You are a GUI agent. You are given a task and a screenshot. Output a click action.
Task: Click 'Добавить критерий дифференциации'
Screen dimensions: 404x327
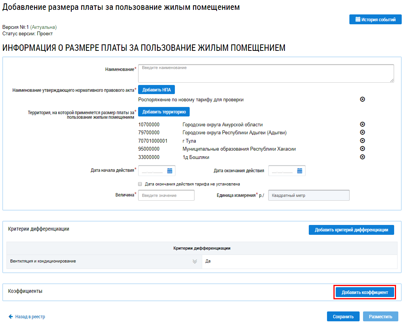(351, 230)
